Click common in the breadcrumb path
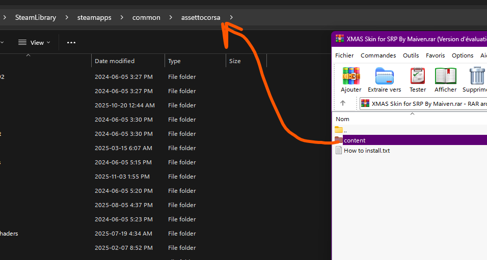The width and height of the screenshot is (487, 260). 146,17
